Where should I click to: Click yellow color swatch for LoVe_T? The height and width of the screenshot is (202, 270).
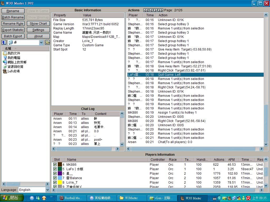(60, 183)
